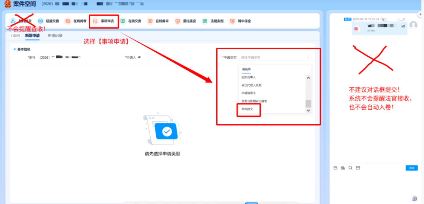The image size is (424, 204).
Task: Click the 案件空间 title text
Action: point(24,4)
